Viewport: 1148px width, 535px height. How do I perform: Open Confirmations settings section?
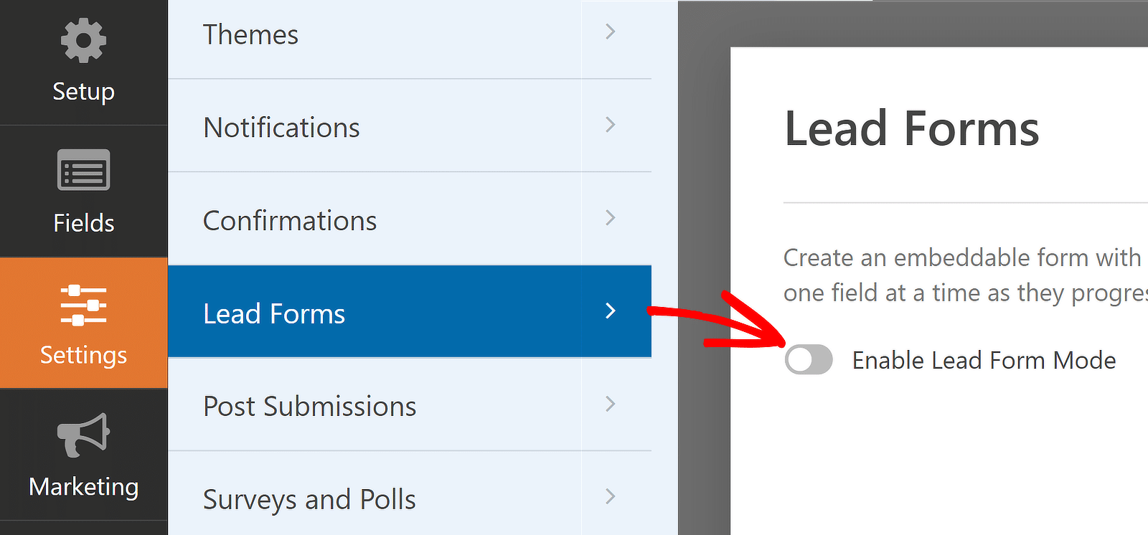[x=290, y=221]
